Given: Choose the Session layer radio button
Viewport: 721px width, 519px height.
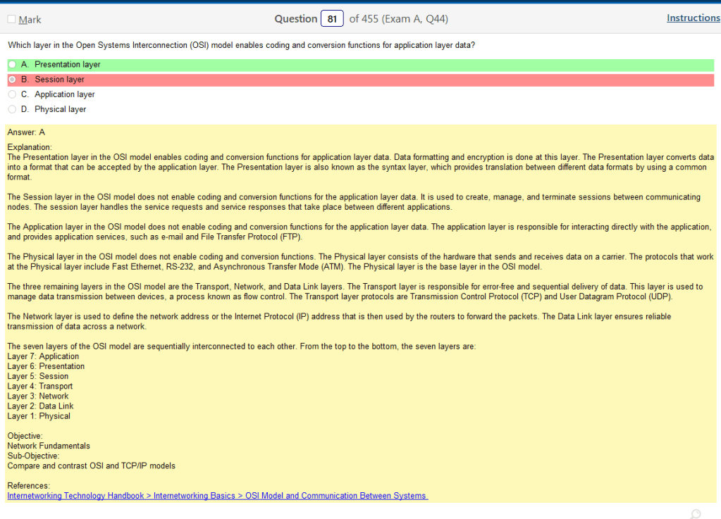Looking at the screenshot, I should tap(12, 80).
